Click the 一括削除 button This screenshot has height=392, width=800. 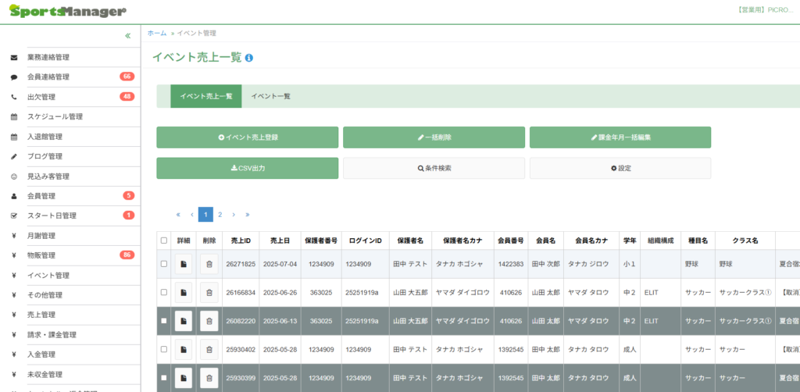[434, 137]
